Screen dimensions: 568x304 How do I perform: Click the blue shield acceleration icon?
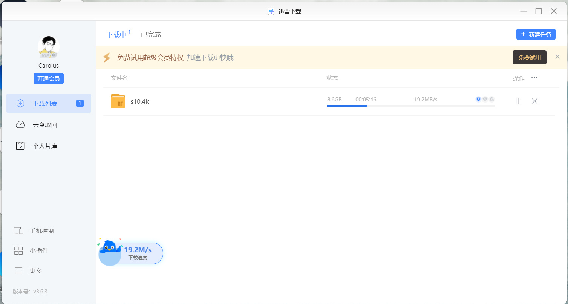click(x=478, y=99)
